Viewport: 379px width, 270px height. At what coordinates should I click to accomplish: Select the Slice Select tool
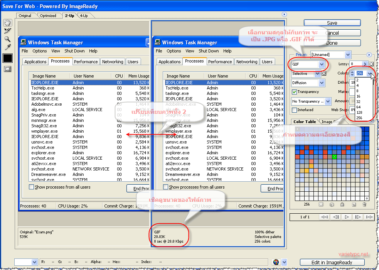(x=8, y=31)
